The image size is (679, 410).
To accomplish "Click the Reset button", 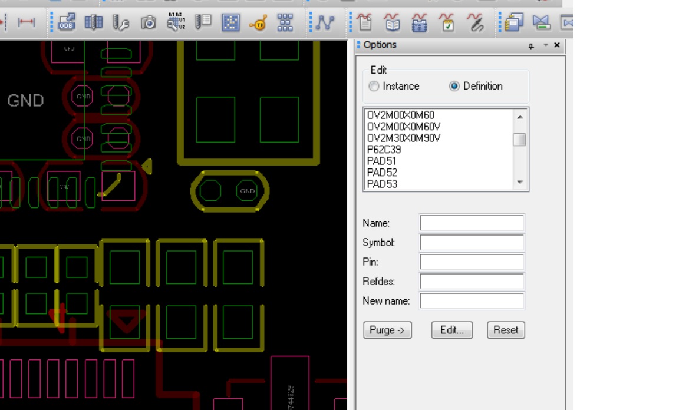I will coord(506,330).
